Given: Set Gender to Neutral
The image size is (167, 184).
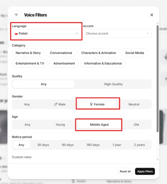Looking at the screenshot, I should tap(134, 104).
